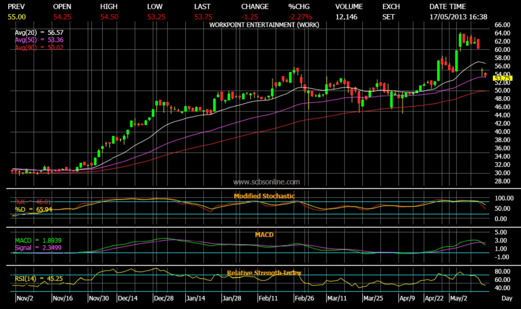Click the Avg(90) = 50.02 legend
Viewport: 521px width, 309px height.
point(39,47)
